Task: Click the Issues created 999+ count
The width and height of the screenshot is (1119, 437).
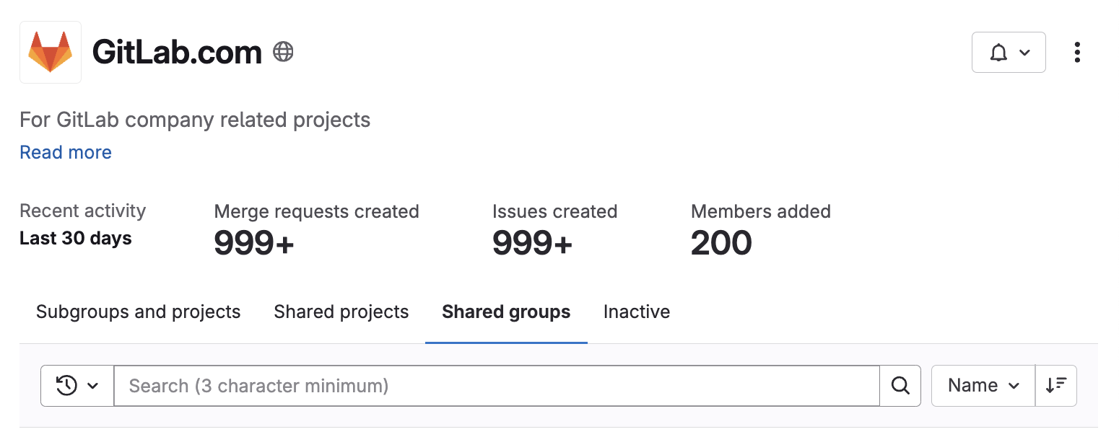Action: click(x=532, y=244)
